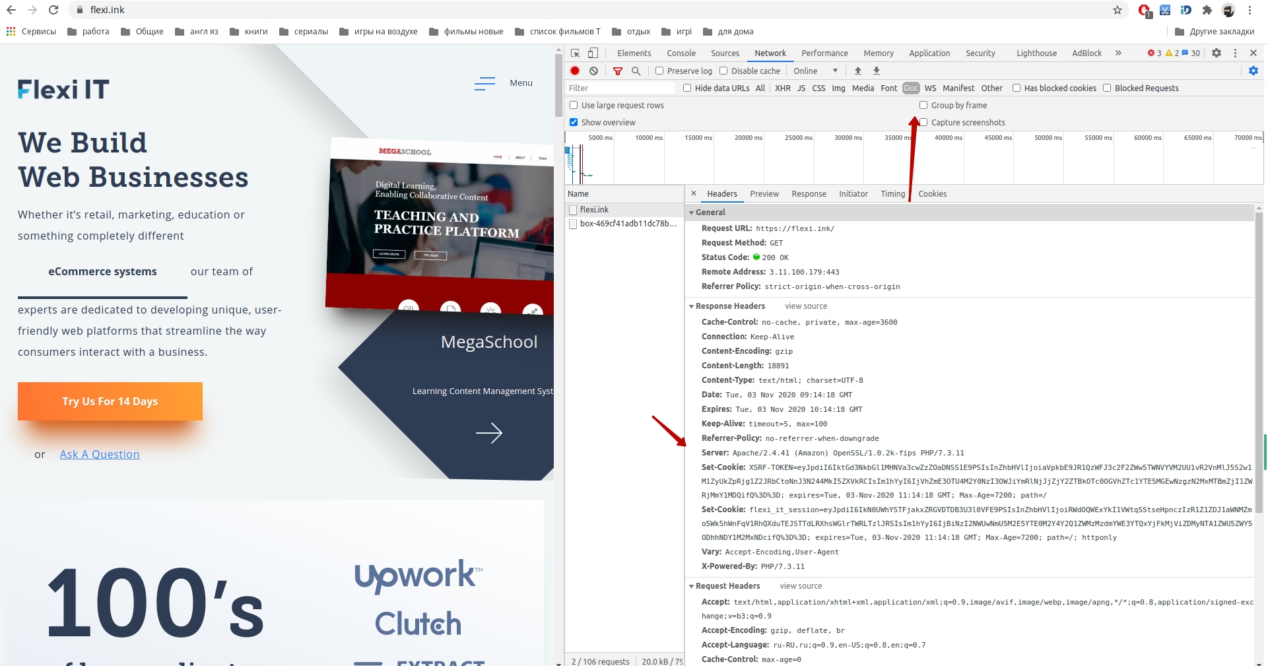
Task: Open the Performance tab
Action: (x=824, y=53)
